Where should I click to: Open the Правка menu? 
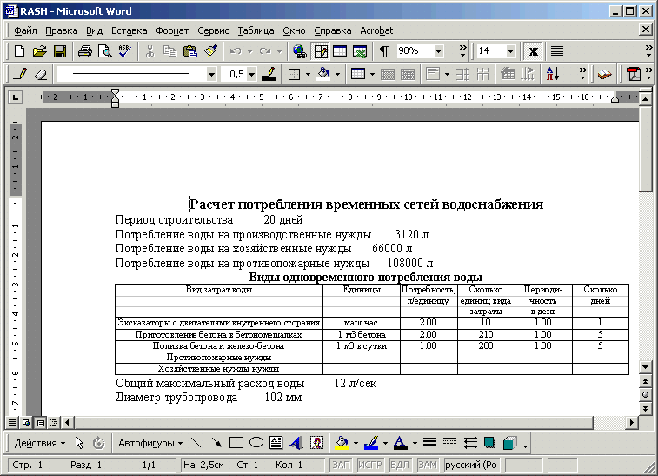point(61,30)
